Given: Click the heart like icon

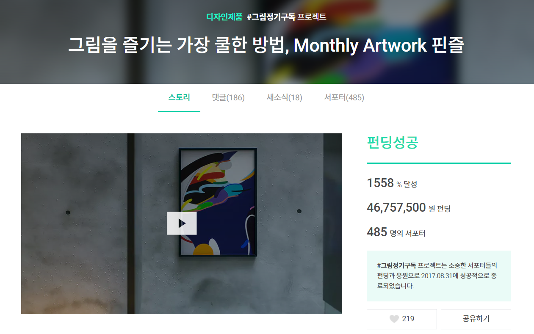Looking at the screenshot, I should (x=394, y=319).
